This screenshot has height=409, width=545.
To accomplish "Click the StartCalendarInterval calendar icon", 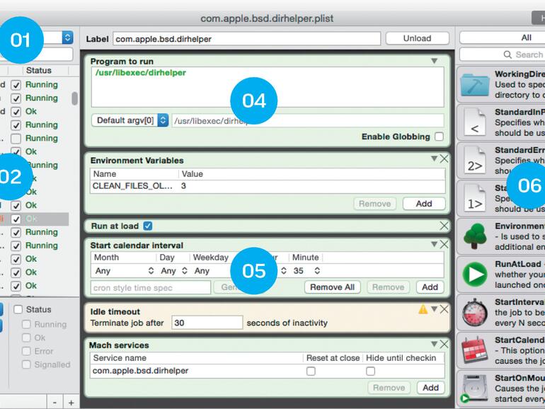I will [474, 350].
